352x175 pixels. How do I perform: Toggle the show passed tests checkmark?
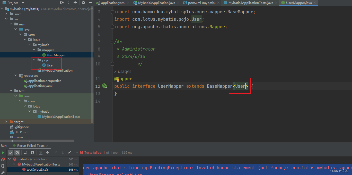click(x=11, y=153)
